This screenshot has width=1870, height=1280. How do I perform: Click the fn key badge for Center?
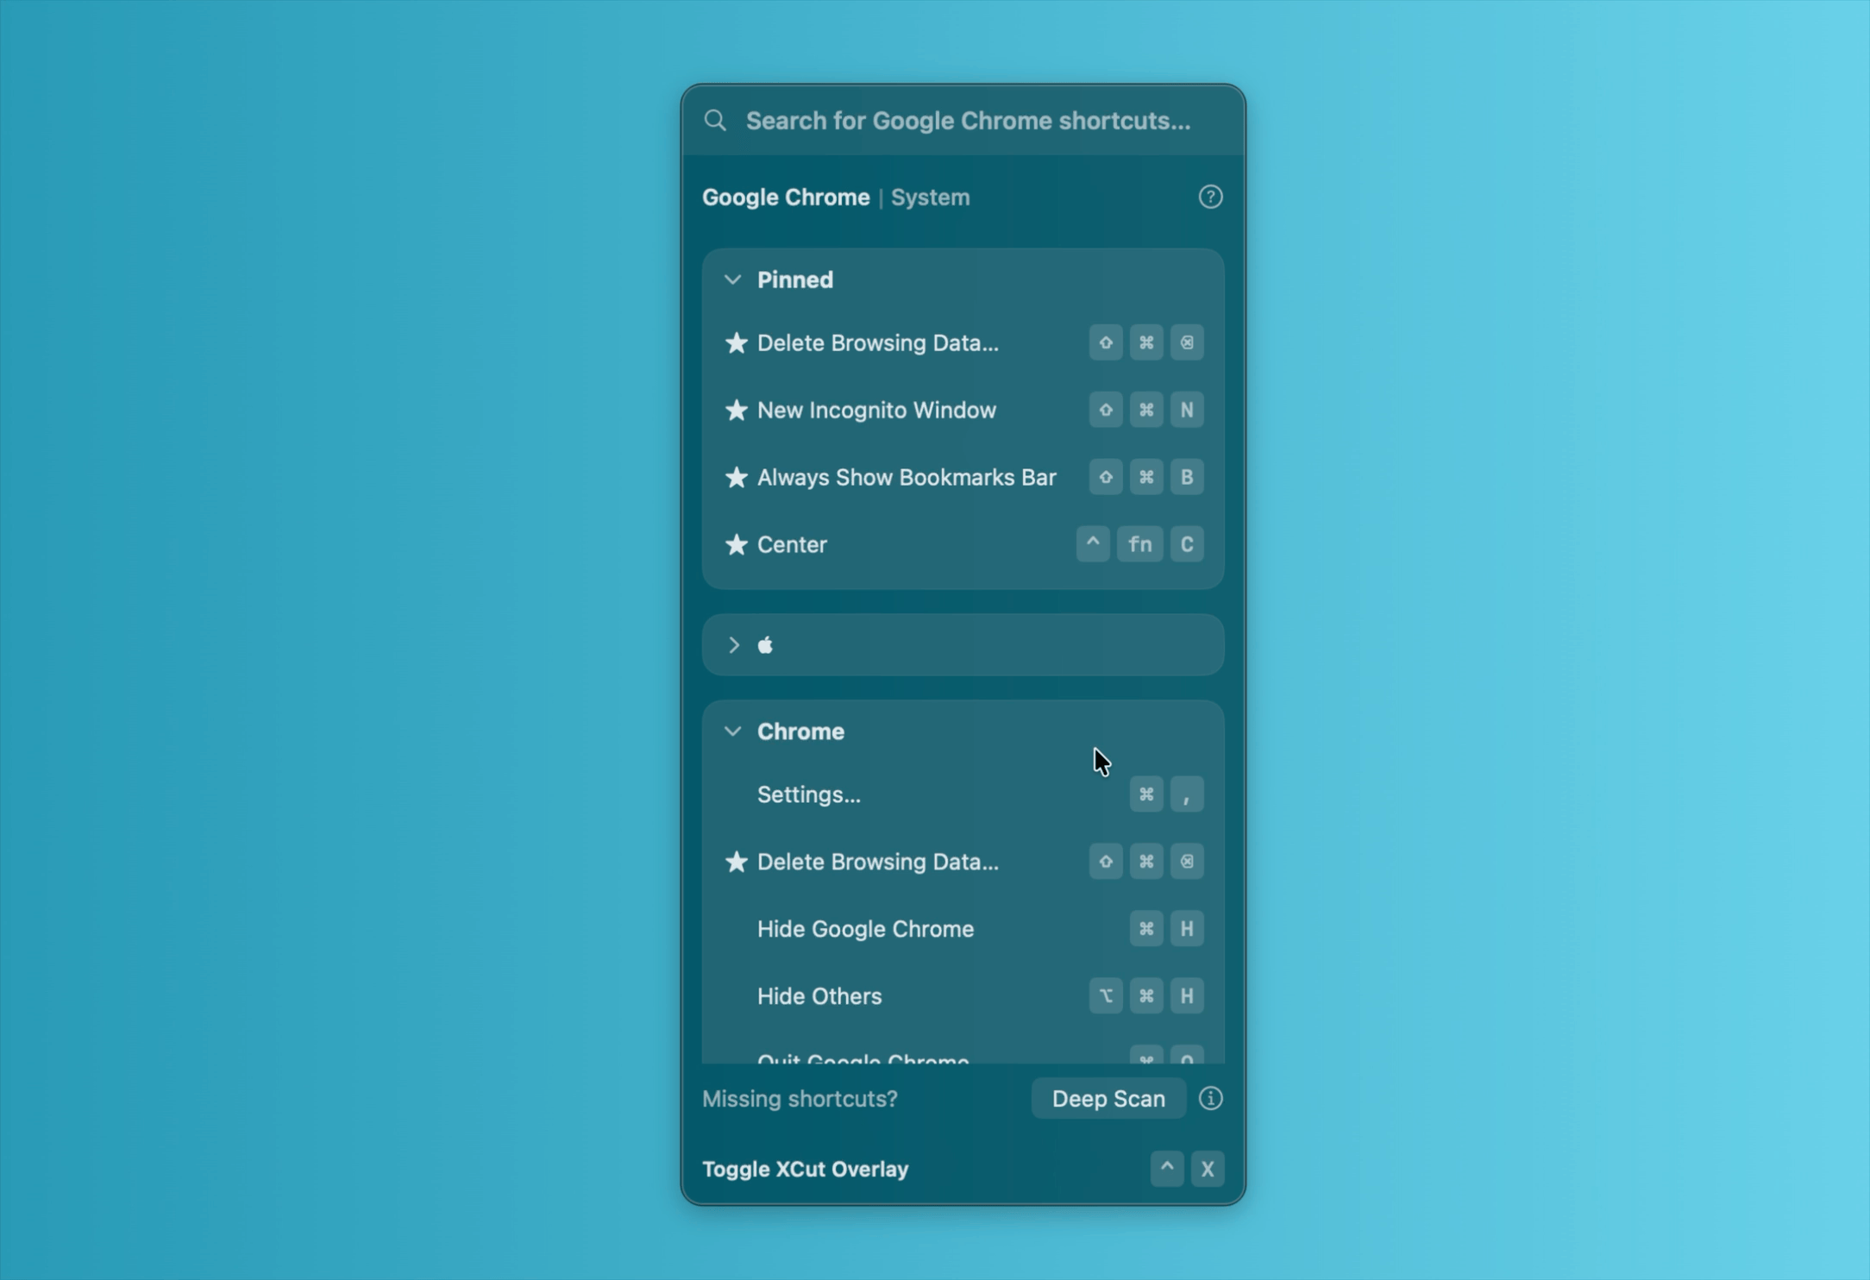[1139, 545]
